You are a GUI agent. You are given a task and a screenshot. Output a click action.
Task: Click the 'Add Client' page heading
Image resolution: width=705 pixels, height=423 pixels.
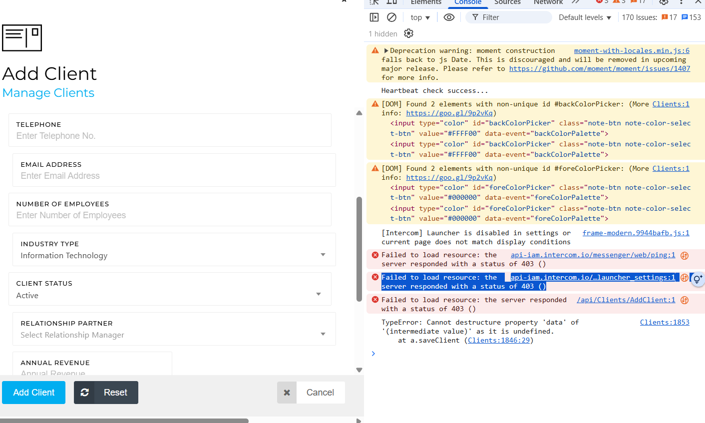[49, 74]
